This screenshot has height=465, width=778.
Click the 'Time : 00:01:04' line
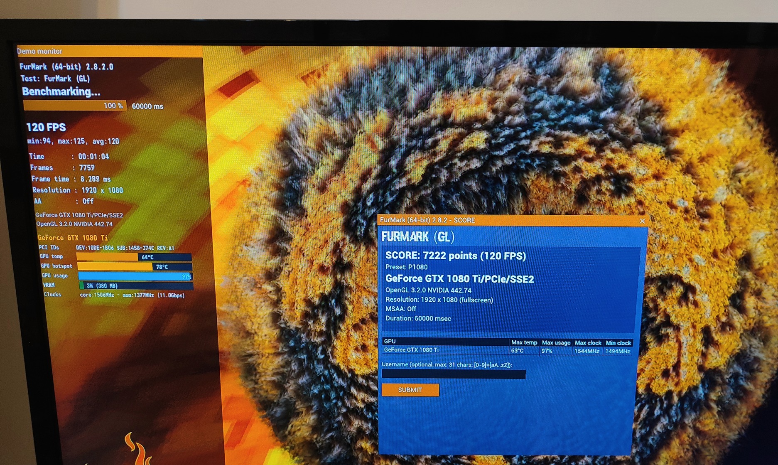[x=69, y=157]
